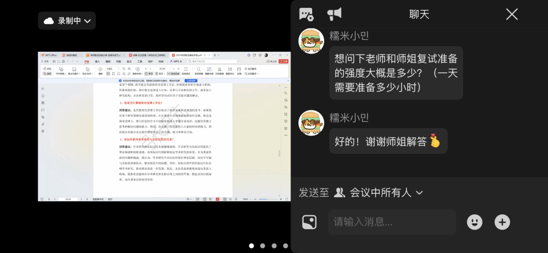
Task: Click the message input field
Action: coord(392,222)
